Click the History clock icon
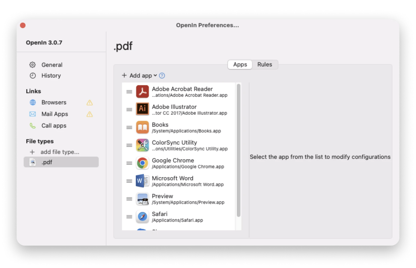The width and height of the screenshot is (416, 268). pos(33,76)
